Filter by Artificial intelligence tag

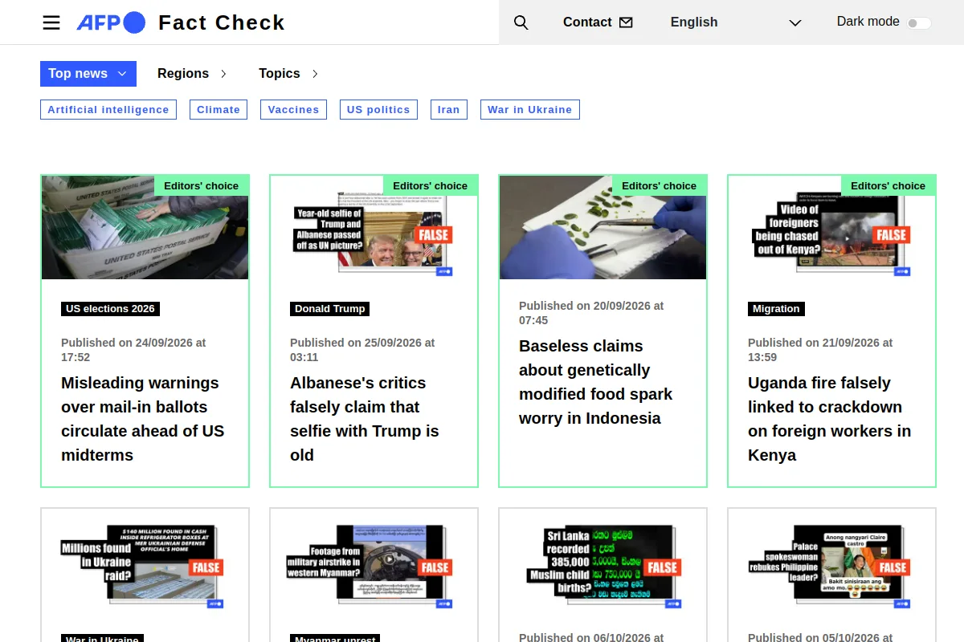[x=108, y=110]
